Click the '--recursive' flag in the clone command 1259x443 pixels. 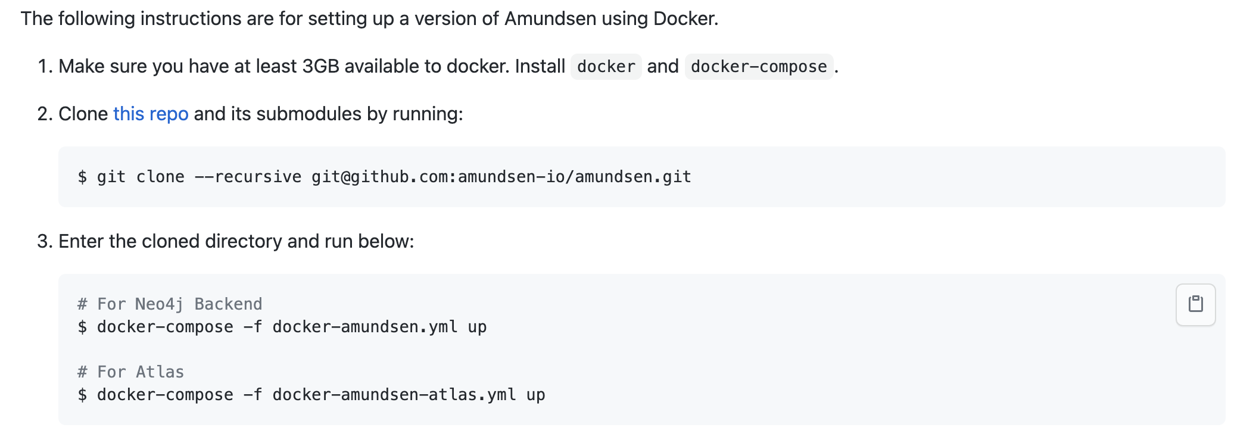(248, 177)
